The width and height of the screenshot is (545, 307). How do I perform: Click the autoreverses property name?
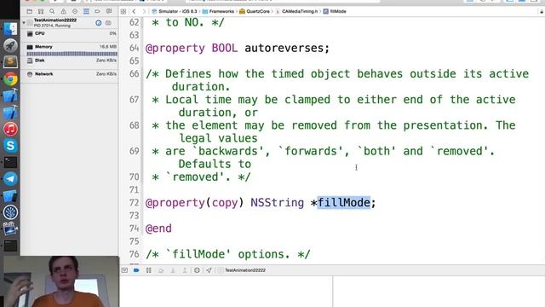point(284,48)
